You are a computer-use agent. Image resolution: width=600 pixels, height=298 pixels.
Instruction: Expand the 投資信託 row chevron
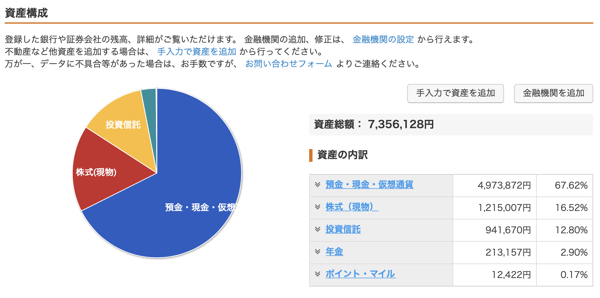(x=317, y=229)
